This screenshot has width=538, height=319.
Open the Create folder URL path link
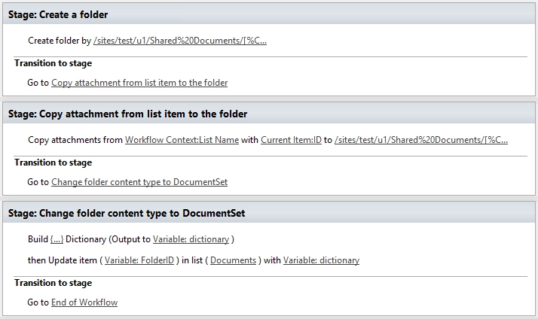tap(180, 41)
